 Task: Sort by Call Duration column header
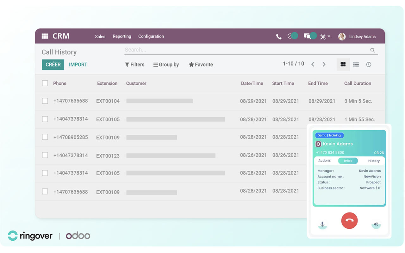click(358, 83)
